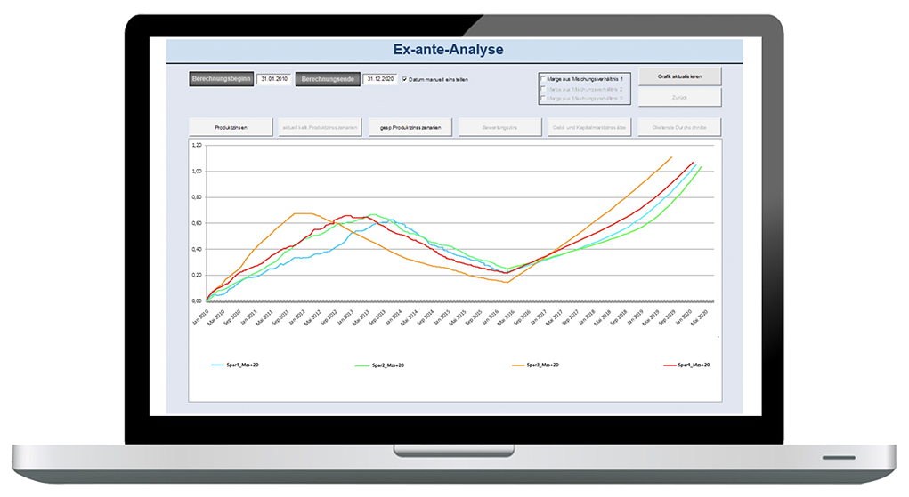Click the Berechnungsende button
This screenshot has width=909, height=497.
(328, 79)
